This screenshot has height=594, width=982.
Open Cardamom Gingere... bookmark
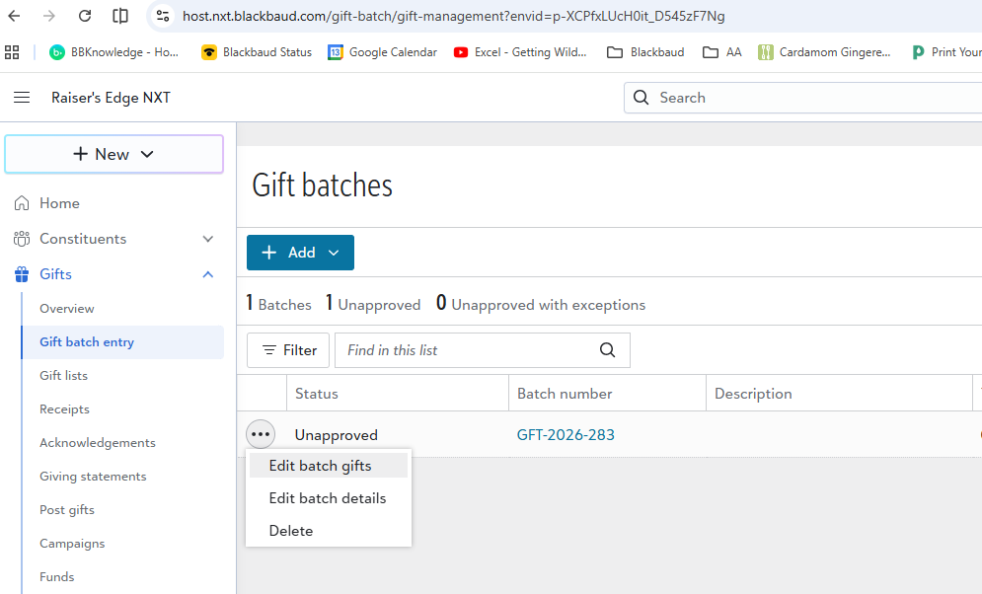[824, 52]
